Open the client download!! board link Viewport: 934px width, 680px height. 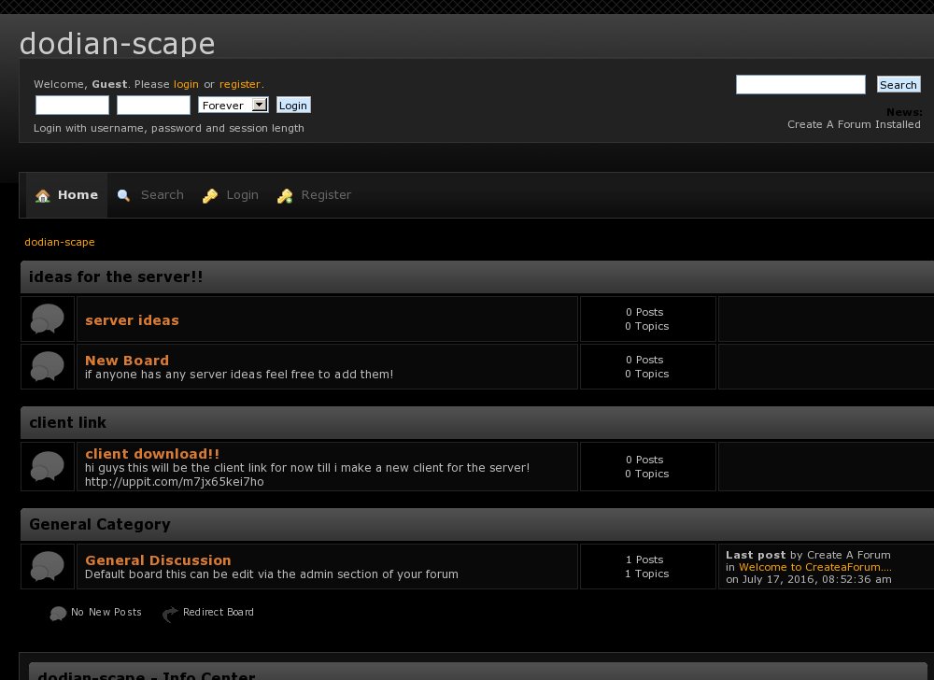pyautogui.click(x=152, y=454)
